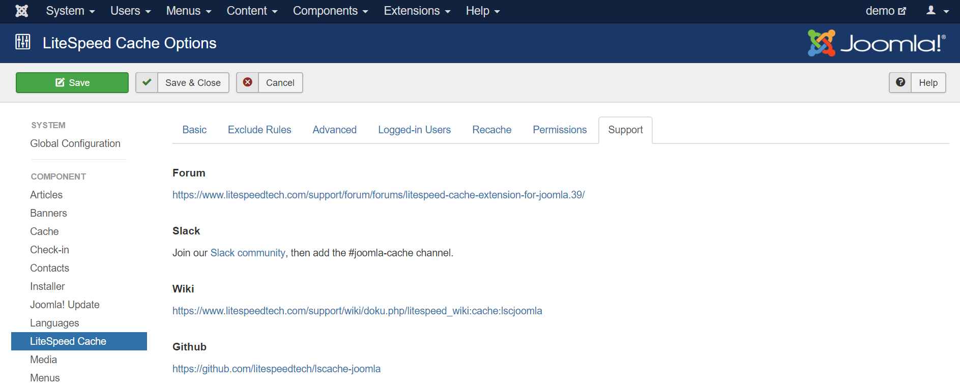
Task: Select Installer in the sidebar
Action: tap(47, 286)
